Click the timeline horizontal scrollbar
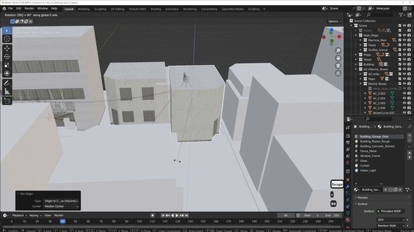Screen dimensions: 414x232 coord(171,227)
